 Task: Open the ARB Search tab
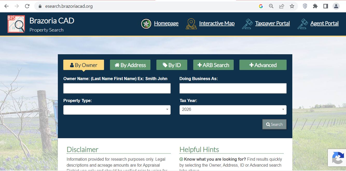(213, 65)
